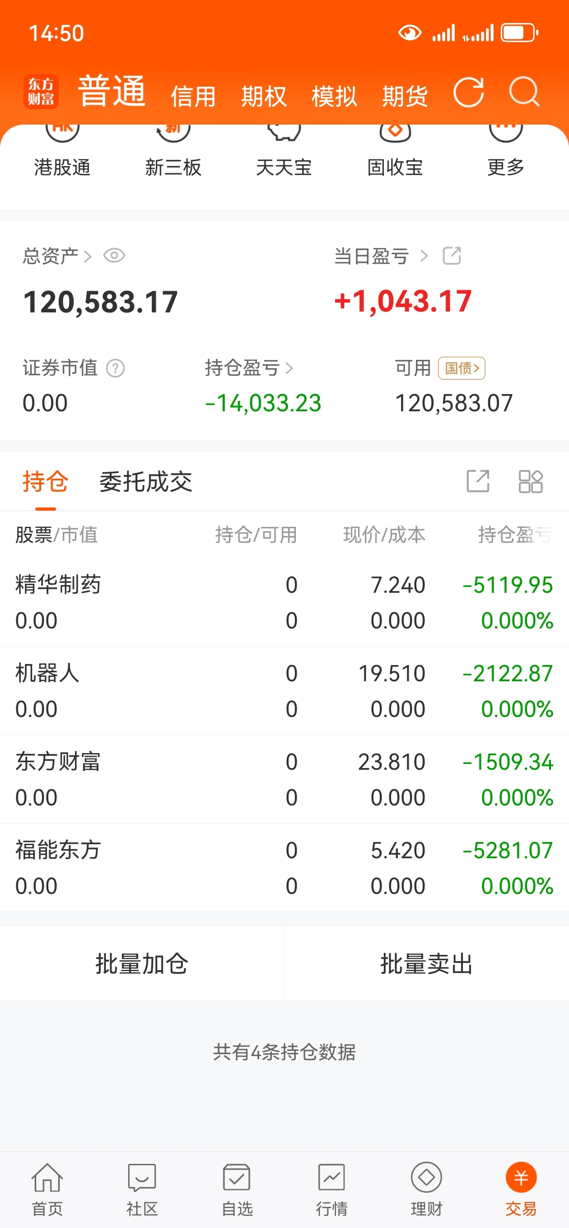Open the 东方财富 holding row
The width and height of the screenshot is (569, 1228).
(x=284, y=779)
